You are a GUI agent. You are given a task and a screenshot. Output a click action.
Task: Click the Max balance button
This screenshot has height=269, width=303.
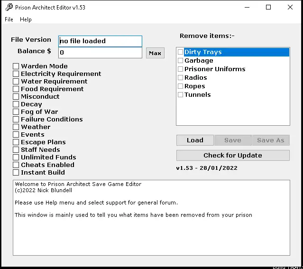pos(155,53)
